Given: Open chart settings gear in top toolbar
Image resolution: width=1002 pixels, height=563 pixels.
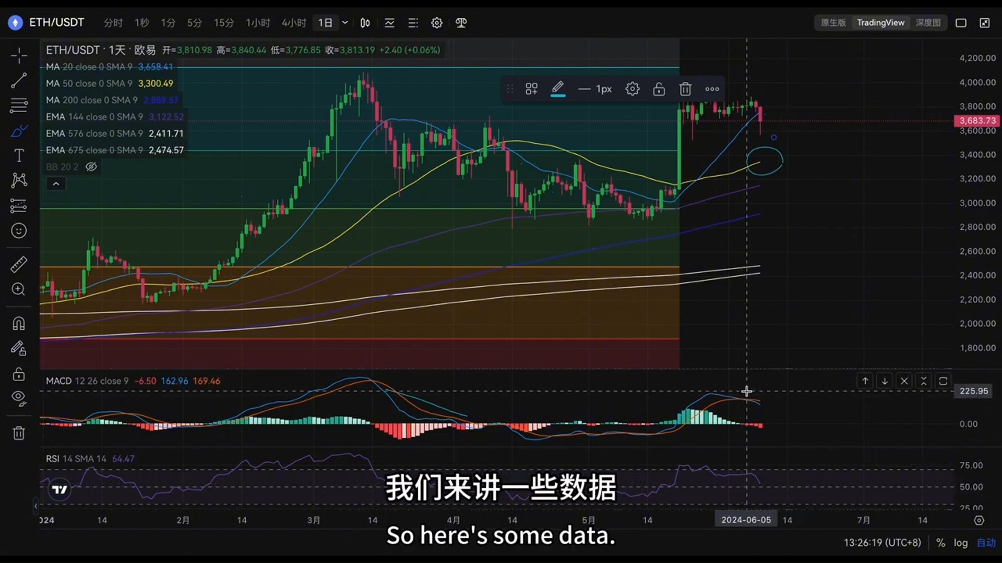Looking at the screenshot, I should [x=437, y=23].
